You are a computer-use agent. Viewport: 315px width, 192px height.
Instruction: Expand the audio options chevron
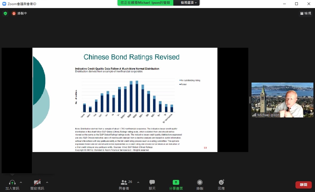coord(21,182)
